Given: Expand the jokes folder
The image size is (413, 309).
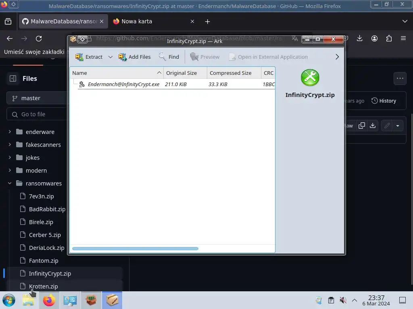Looking at the screenshot, I should pos(10,157).
